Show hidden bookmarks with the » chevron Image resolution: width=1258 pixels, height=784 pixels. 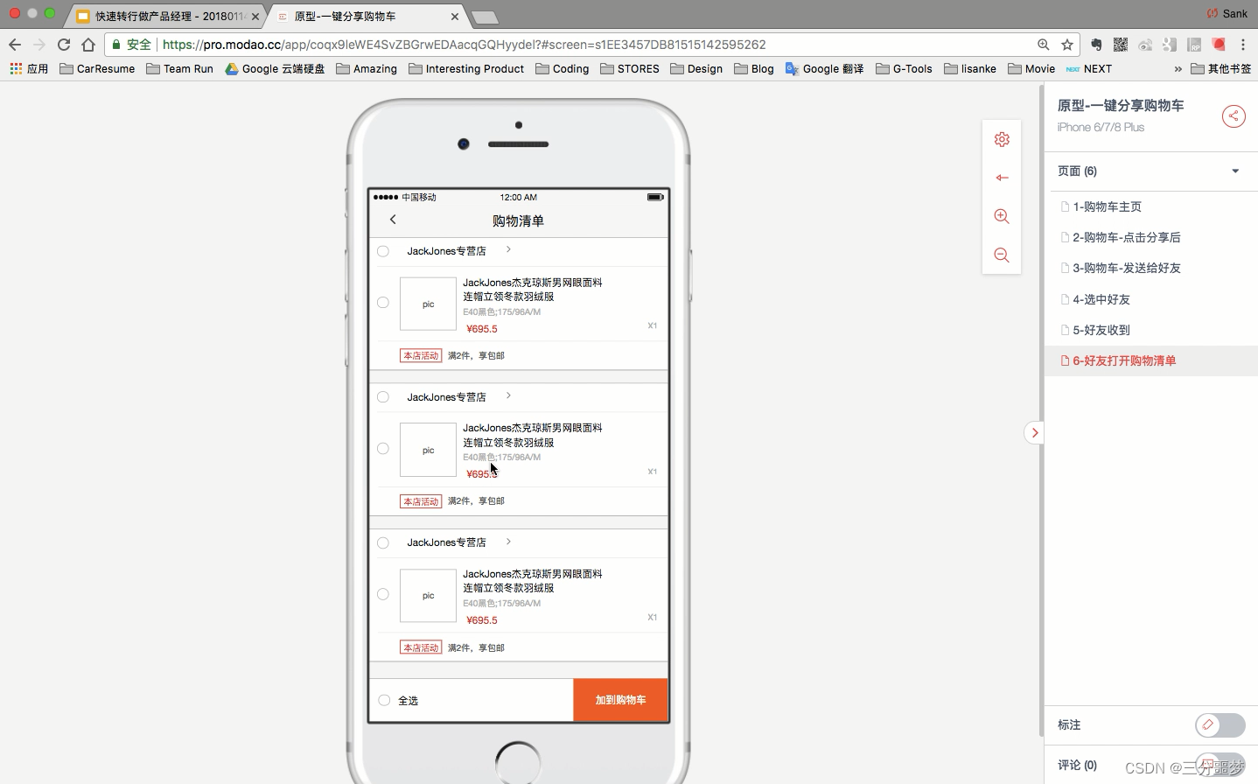click(1178, 68)
